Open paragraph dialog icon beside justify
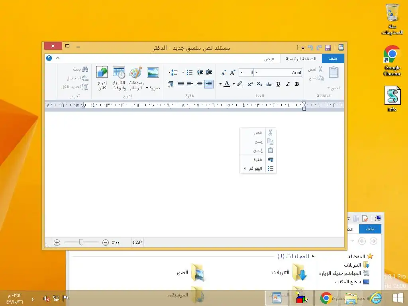 point(171,84)
